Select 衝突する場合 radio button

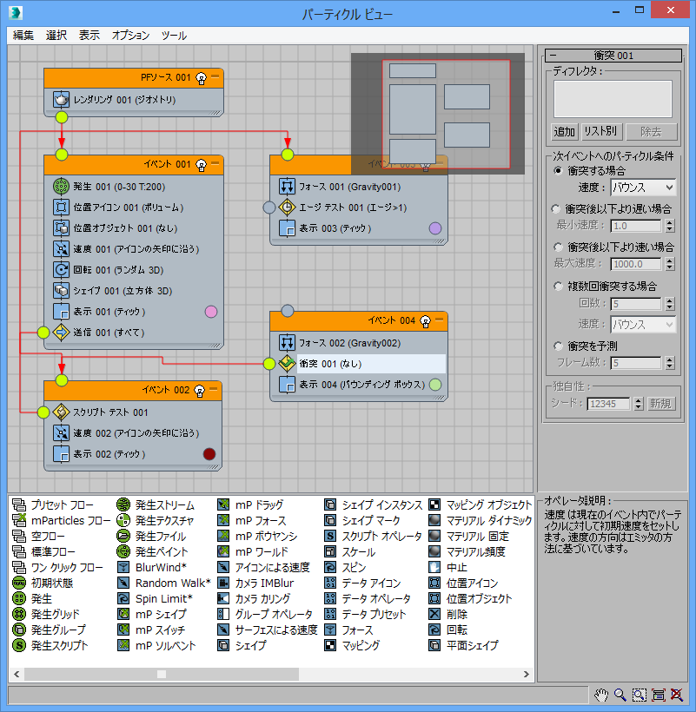(558, 171)
